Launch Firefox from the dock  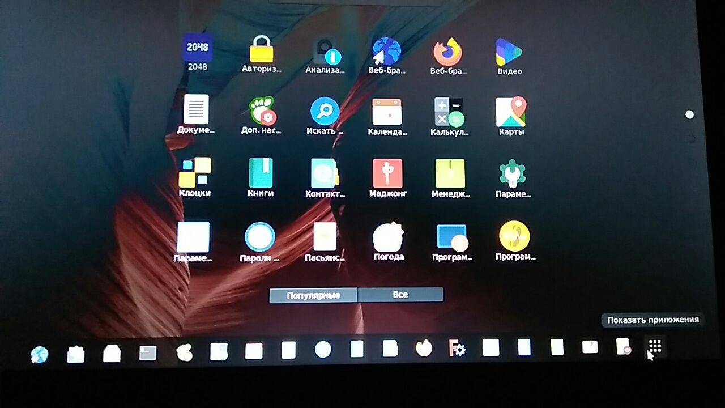pos(424,348)
